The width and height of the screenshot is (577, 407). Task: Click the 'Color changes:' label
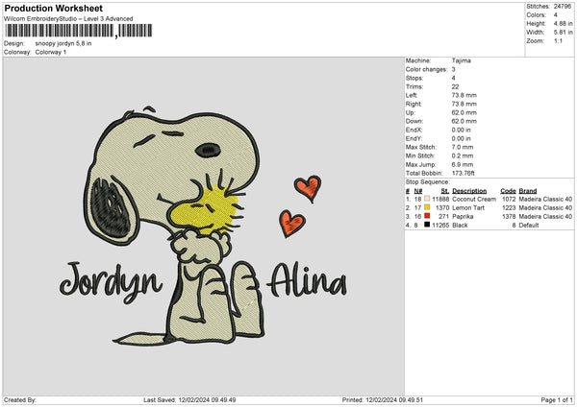tap(426, 69)
